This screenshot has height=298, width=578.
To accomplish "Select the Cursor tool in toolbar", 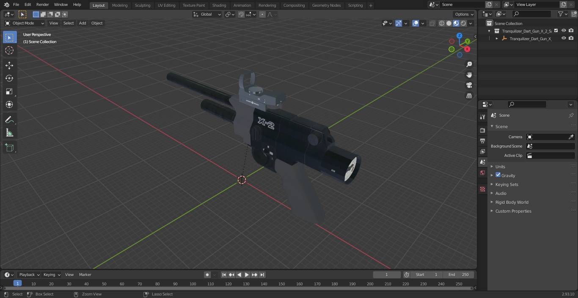I will point(9,50).
